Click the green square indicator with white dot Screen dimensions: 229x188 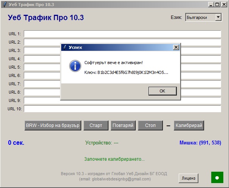coord(217,177)
